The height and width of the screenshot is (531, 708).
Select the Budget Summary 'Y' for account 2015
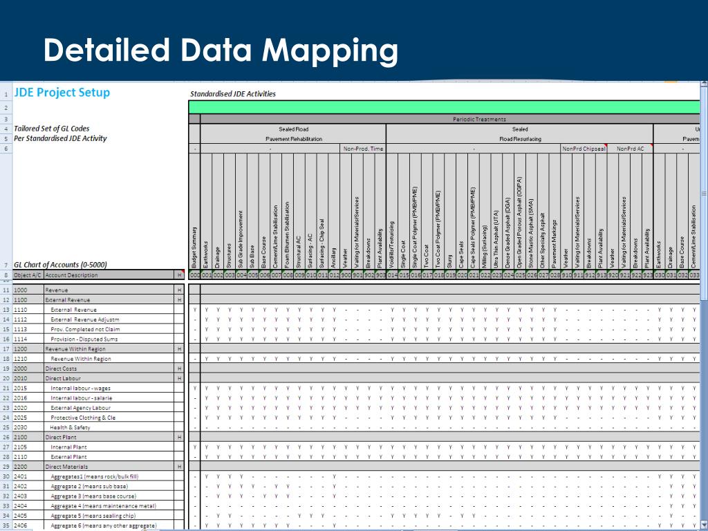tap(194, 389)
